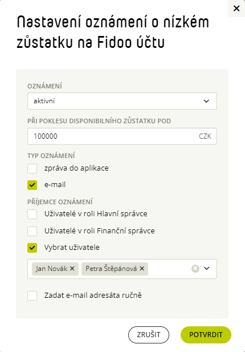The height and width of the screenshot is (352, 245).
Task: Check 'Zadat e-mail adresáta ručně' option
Action: coord(32,296)
